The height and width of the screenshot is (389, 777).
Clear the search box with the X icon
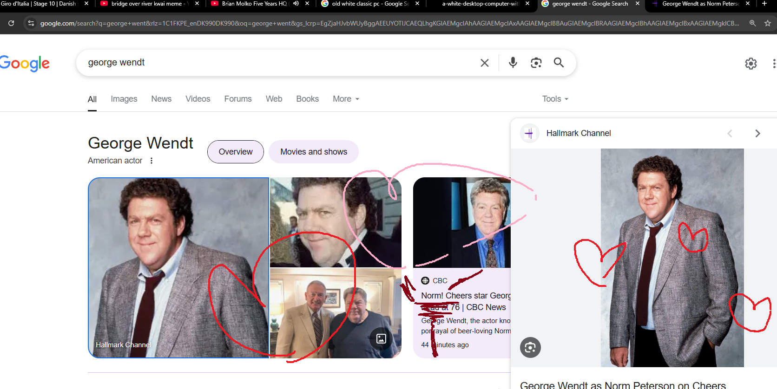pos(484,63)
